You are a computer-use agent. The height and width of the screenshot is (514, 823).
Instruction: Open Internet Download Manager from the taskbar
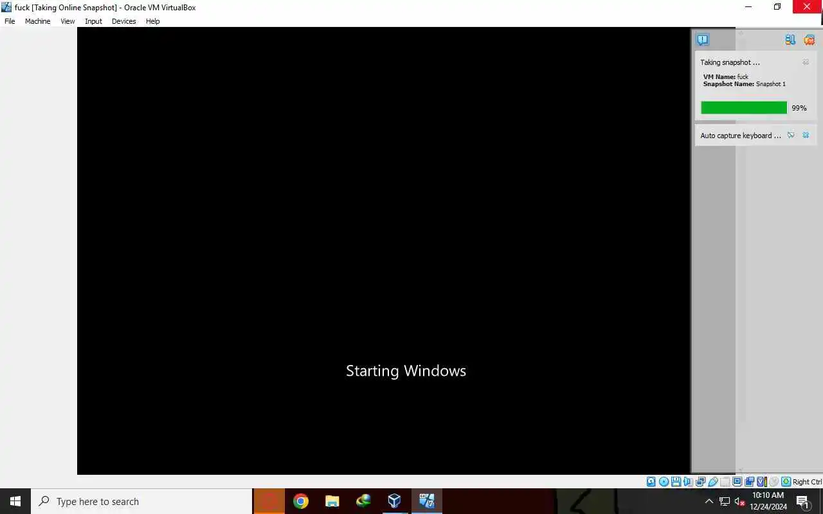363,501
